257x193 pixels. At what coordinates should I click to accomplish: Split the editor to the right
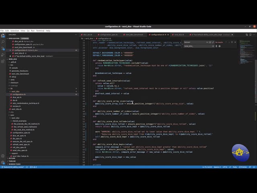pyautogui.click(x=250, y=35)
